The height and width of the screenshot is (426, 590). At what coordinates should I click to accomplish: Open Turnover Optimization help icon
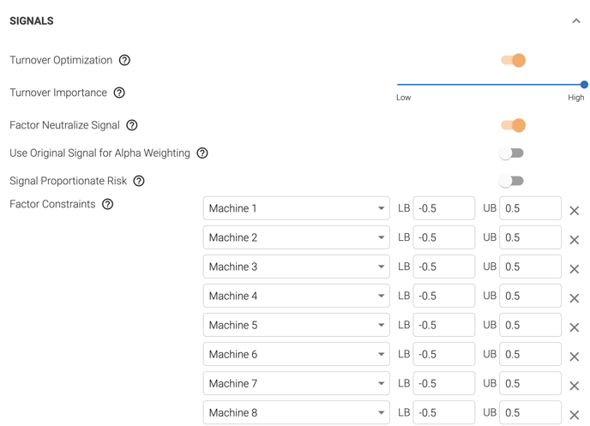tap(124, 60)
